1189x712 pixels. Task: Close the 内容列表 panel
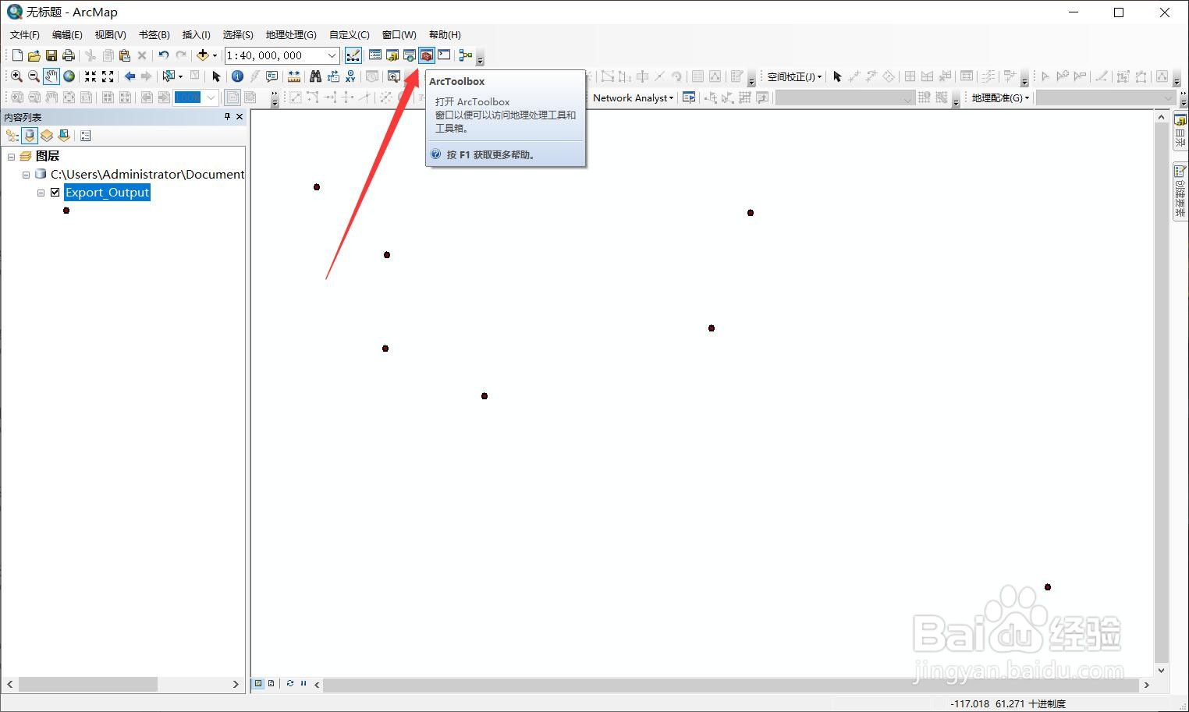pyautogui.click(x=240, y=117)
